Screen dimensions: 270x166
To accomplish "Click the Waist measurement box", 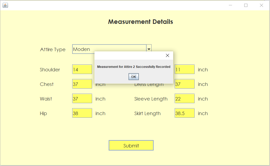I will [82, 98].
